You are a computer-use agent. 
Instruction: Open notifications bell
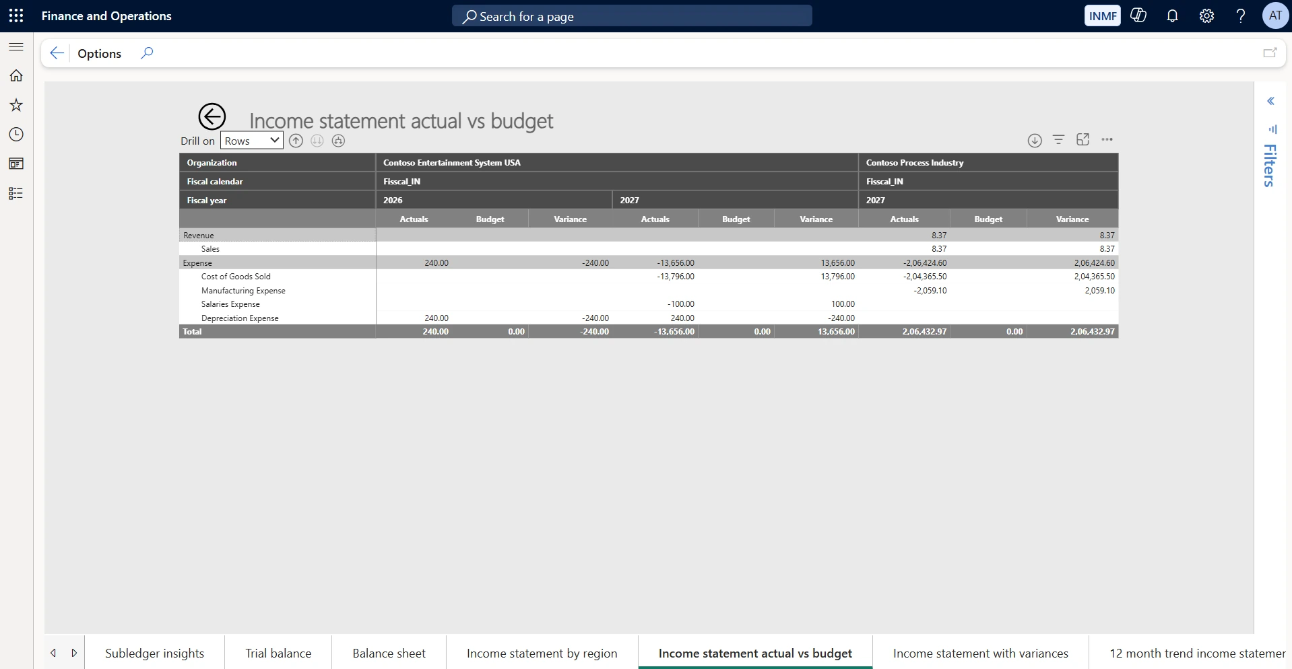point(1173,16)
